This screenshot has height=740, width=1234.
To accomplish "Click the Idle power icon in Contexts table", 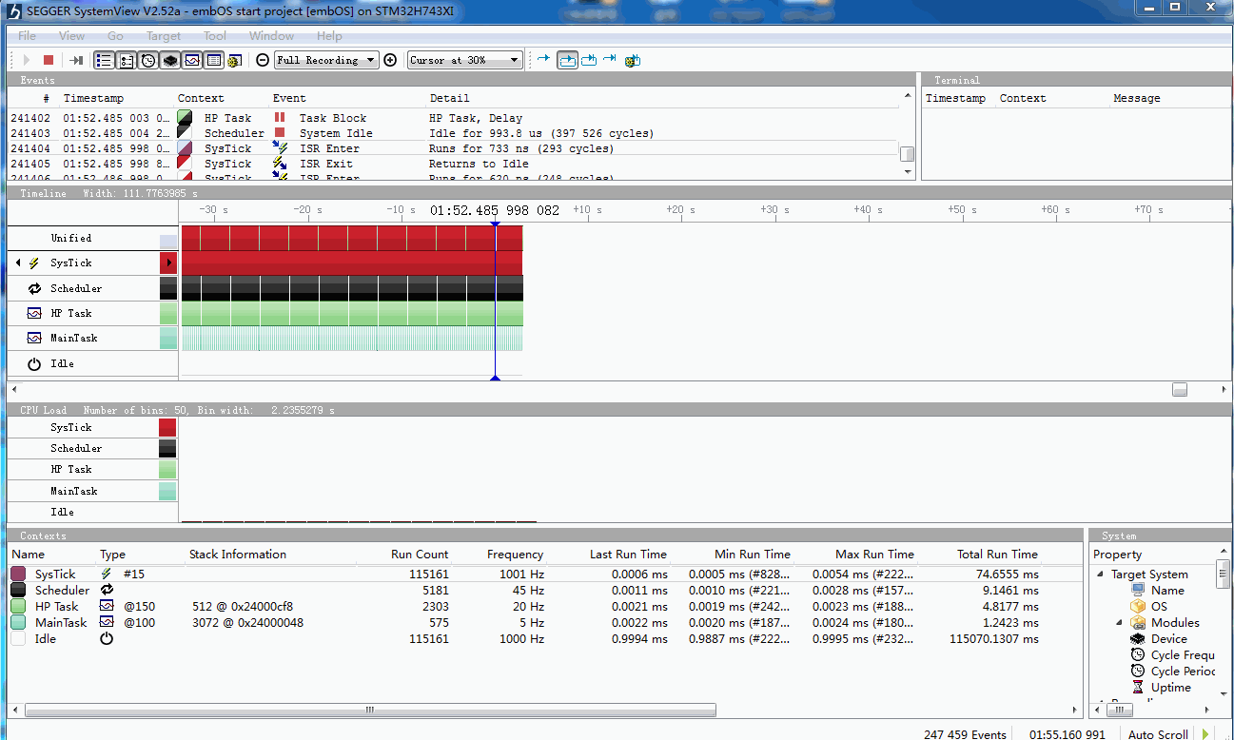I will click(107, 639).
